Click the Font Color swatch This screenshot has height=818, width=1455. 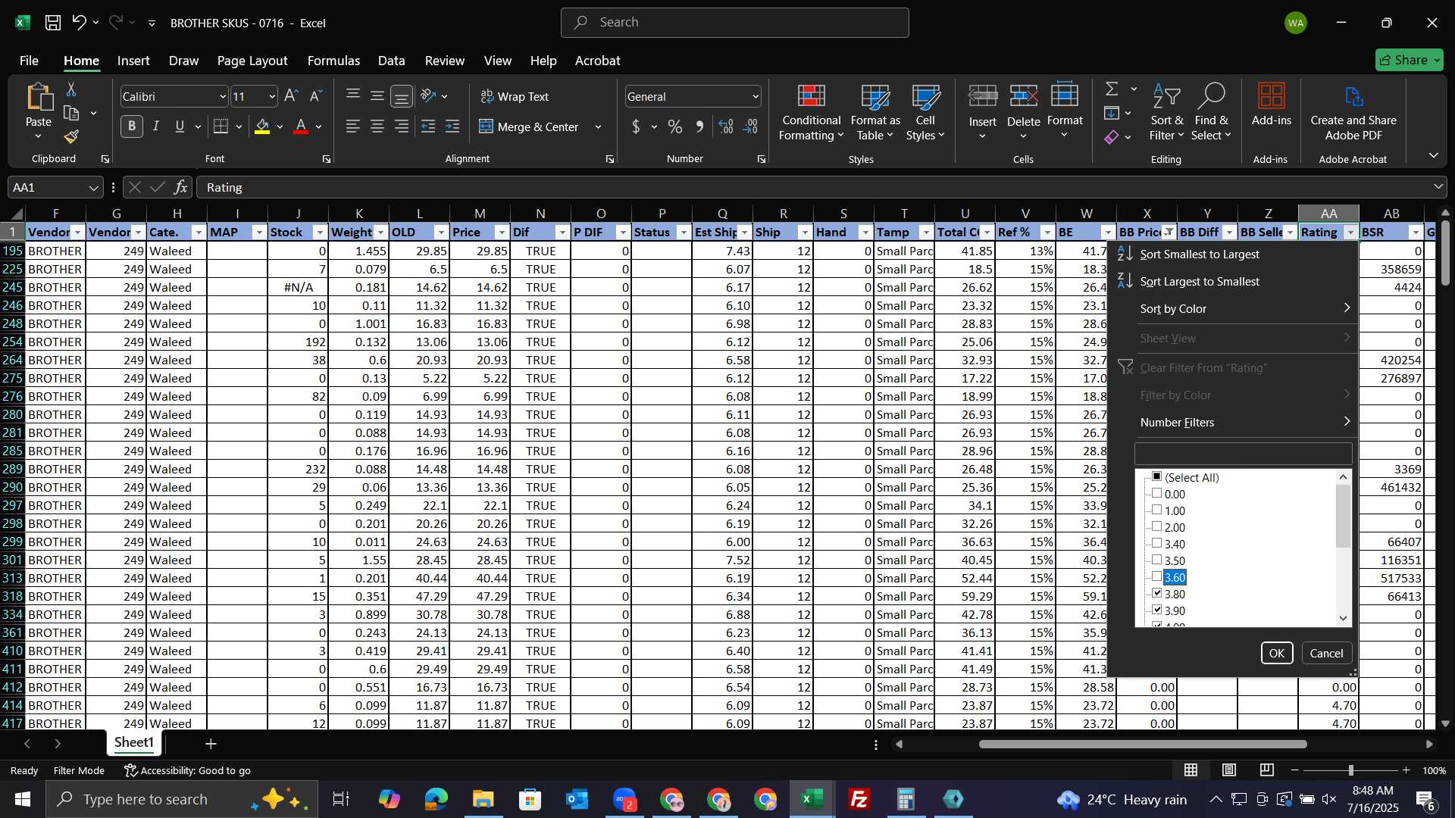pyautogui.click(x=301, y=126)
